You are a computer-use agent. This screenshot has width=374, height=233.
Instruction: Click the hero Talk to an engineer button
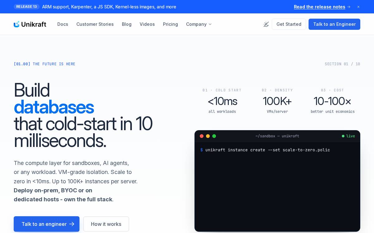(x=46, y=224)
